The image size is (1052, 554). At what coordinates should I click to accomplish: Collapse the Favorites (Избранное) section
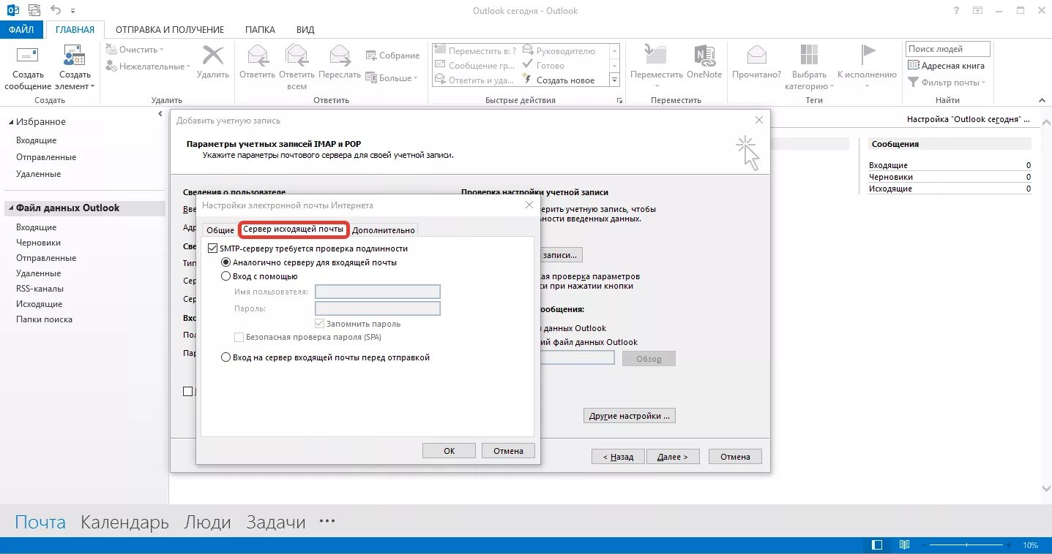point(10,122)
